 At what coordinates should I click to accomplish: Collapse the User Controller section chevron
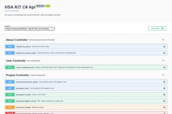163,61
